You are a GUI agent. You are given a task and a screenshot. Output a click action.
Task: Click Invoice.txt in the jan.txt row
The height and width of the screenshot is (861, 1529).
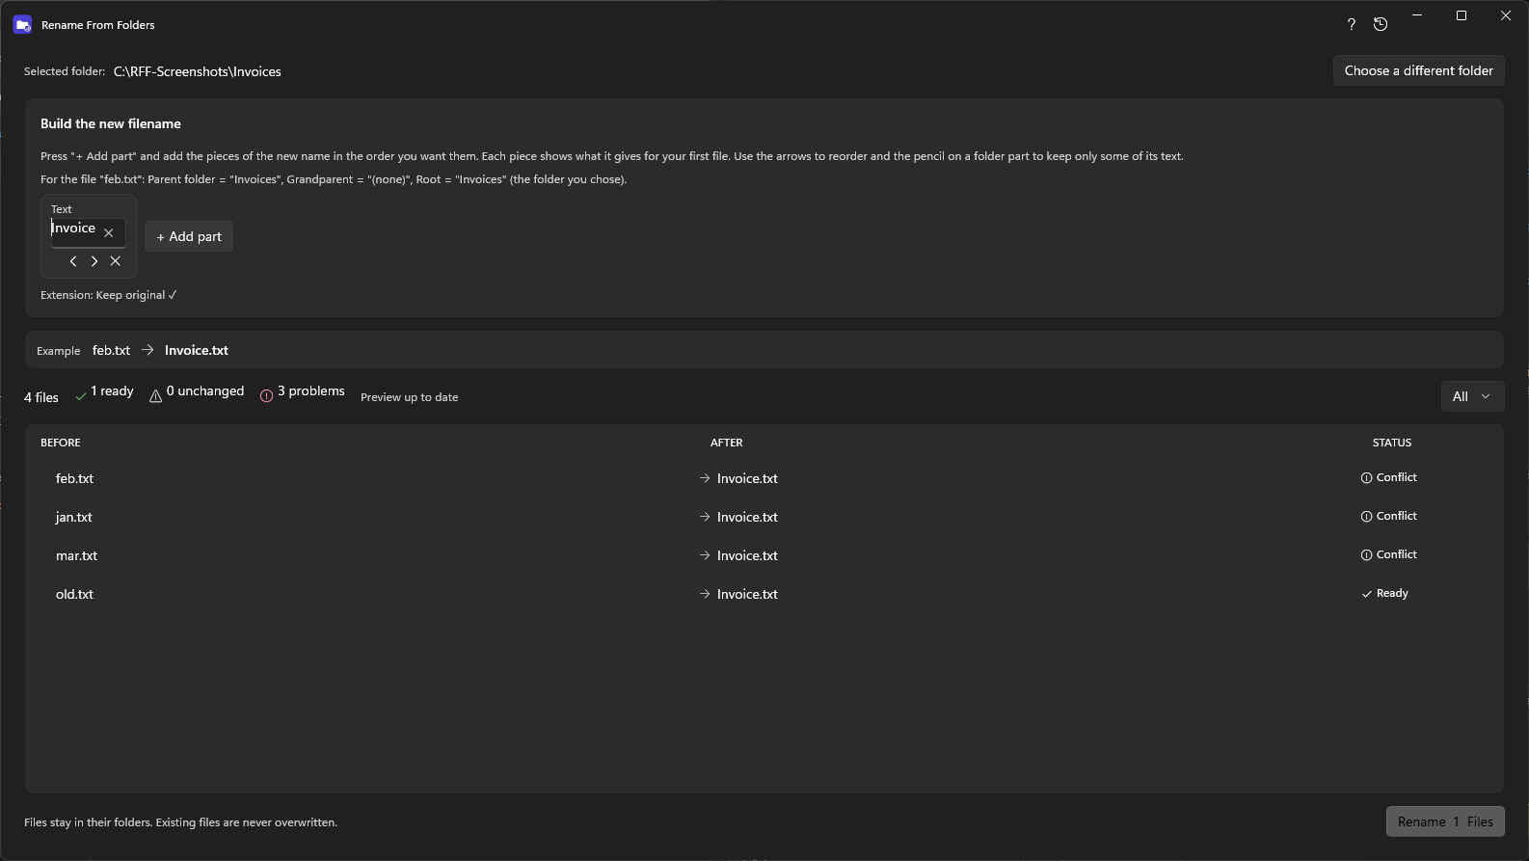747,517
